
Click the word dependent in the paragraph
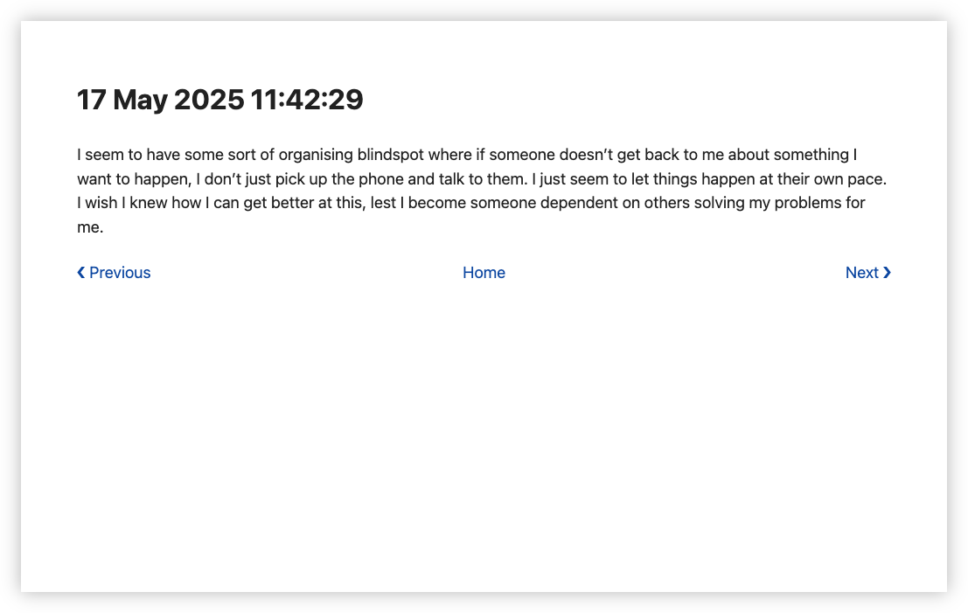tap(579, 203)
